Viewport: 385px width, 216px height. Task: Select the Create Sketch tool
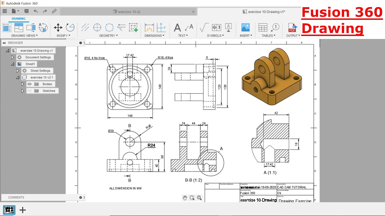coord(133,28)
